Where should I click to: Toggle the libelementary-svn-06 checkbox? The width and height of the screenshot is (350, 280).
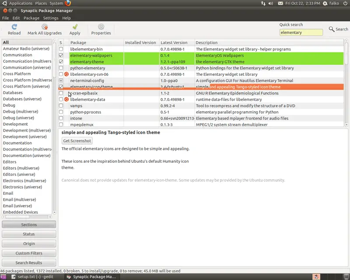point(61,74)
